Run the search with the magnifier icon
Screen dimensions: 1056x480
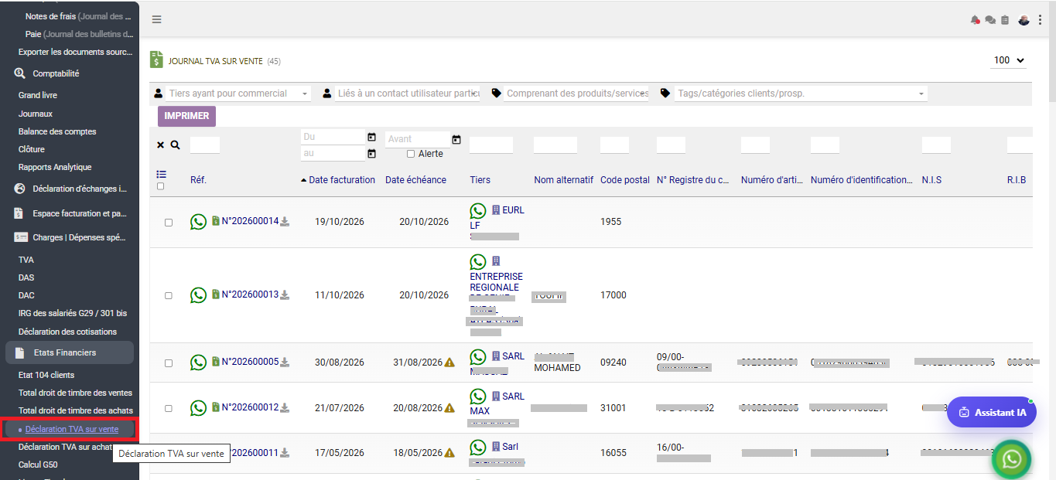pos(175,145)
